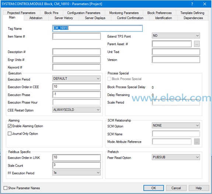Image resolution: width=212 pixels, height=194 pixels.
Task: Open Configuration Parameters tab
Action: pyautogui.click(x=84, y=13)
